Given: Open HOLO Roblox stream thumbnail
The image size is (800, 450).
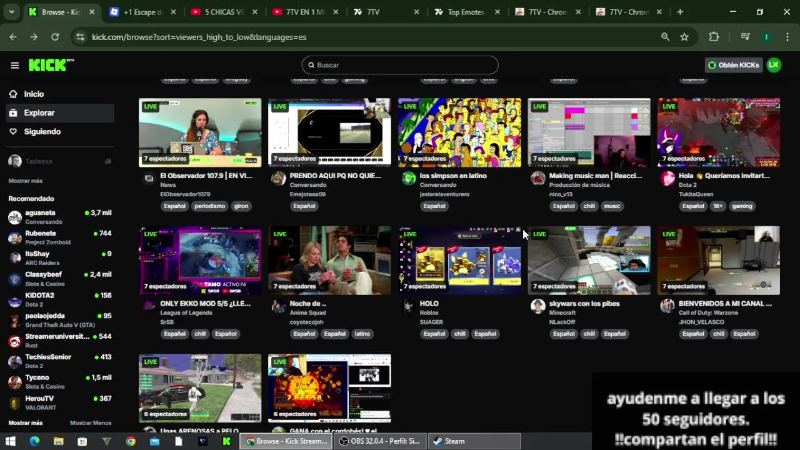Looking at the screenshot, I should coord(459,261).
